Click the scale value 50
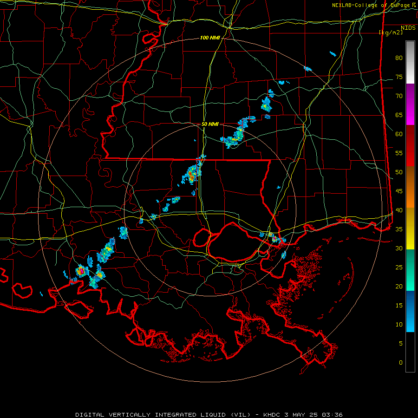This screenshot has height=418, width=418. (x=399, y=172)
